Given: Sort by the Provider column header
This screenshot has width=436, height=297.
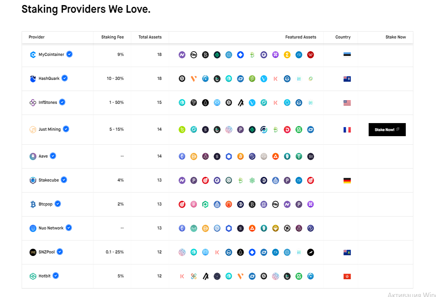Looking at the screenshot, I should pos(37,37).
